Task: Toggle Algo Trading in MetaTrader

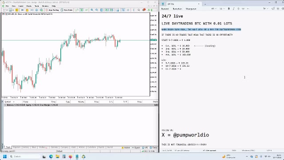Action: 52,10
